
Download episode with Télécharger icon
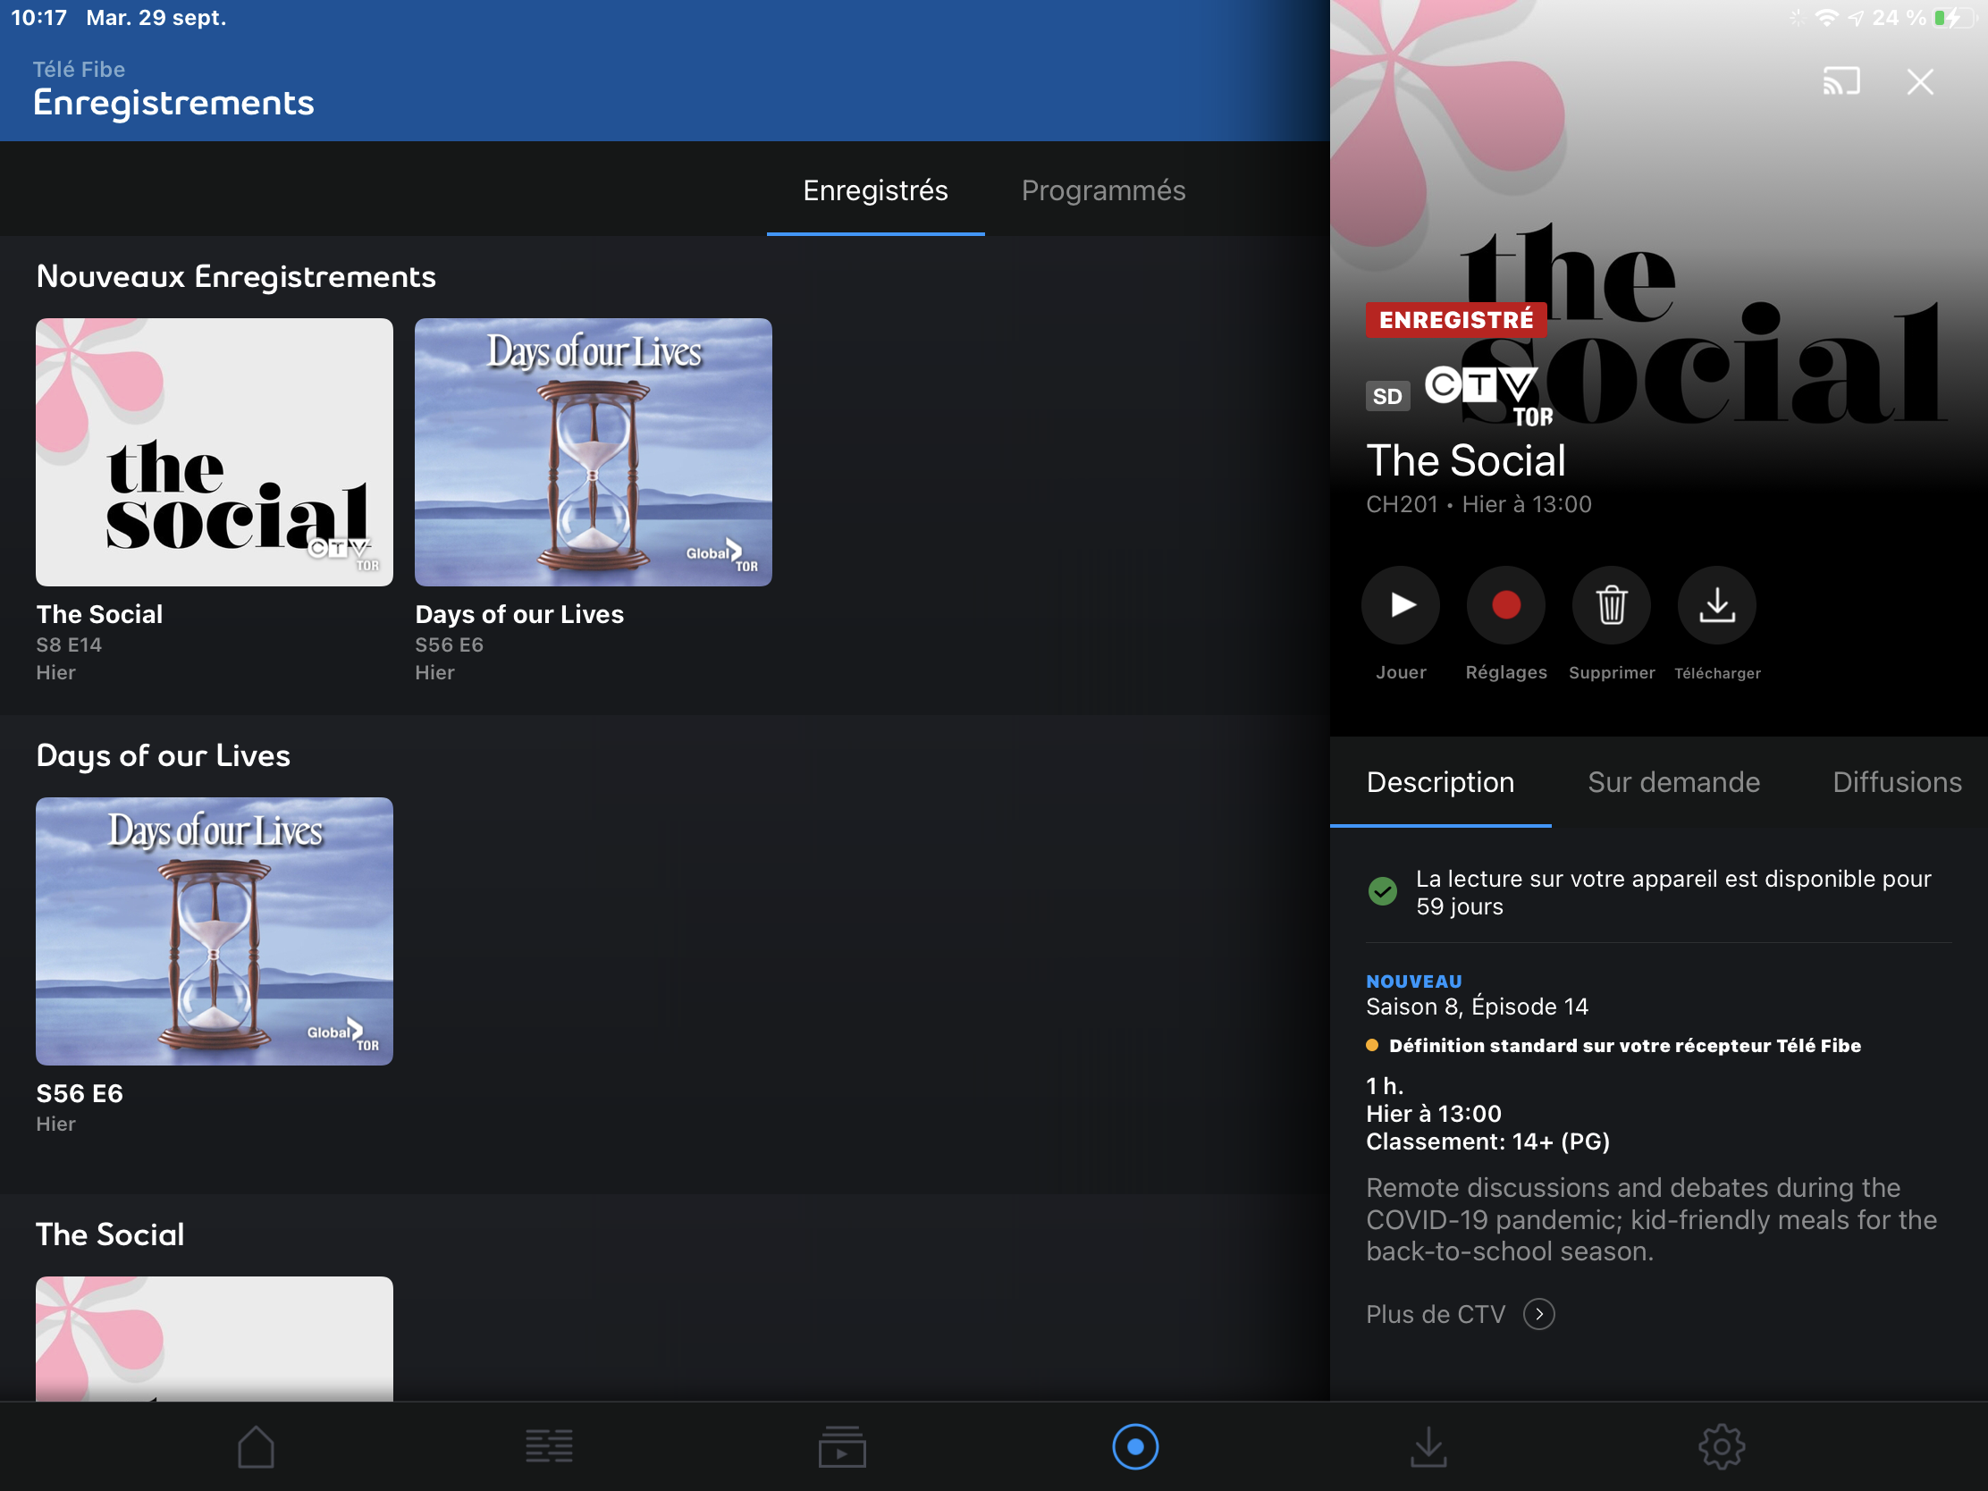[x=1716, y=605]
